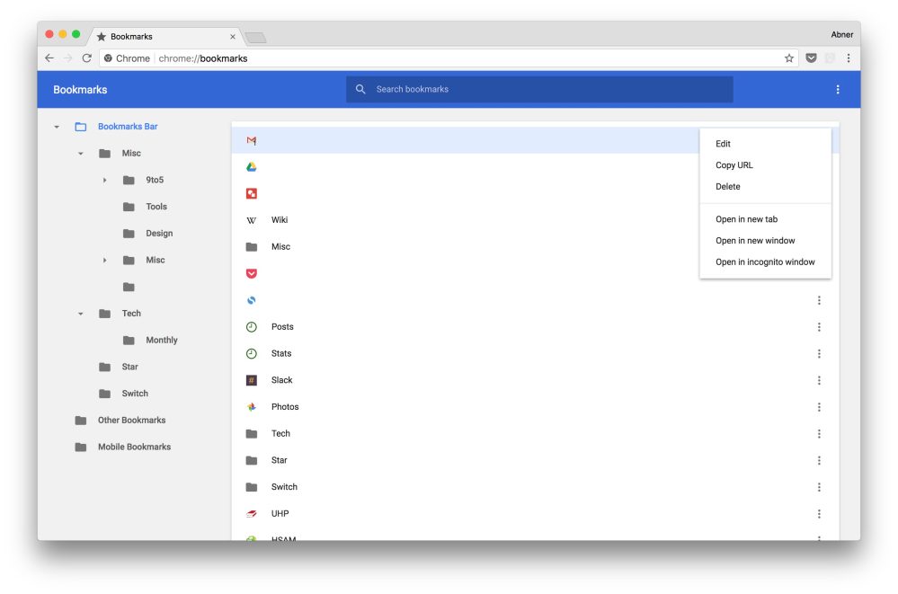Viewport: 898px width, 594px height.
Task: Click the Gmail bookmark icon
Action: click(x=252, y=141)
